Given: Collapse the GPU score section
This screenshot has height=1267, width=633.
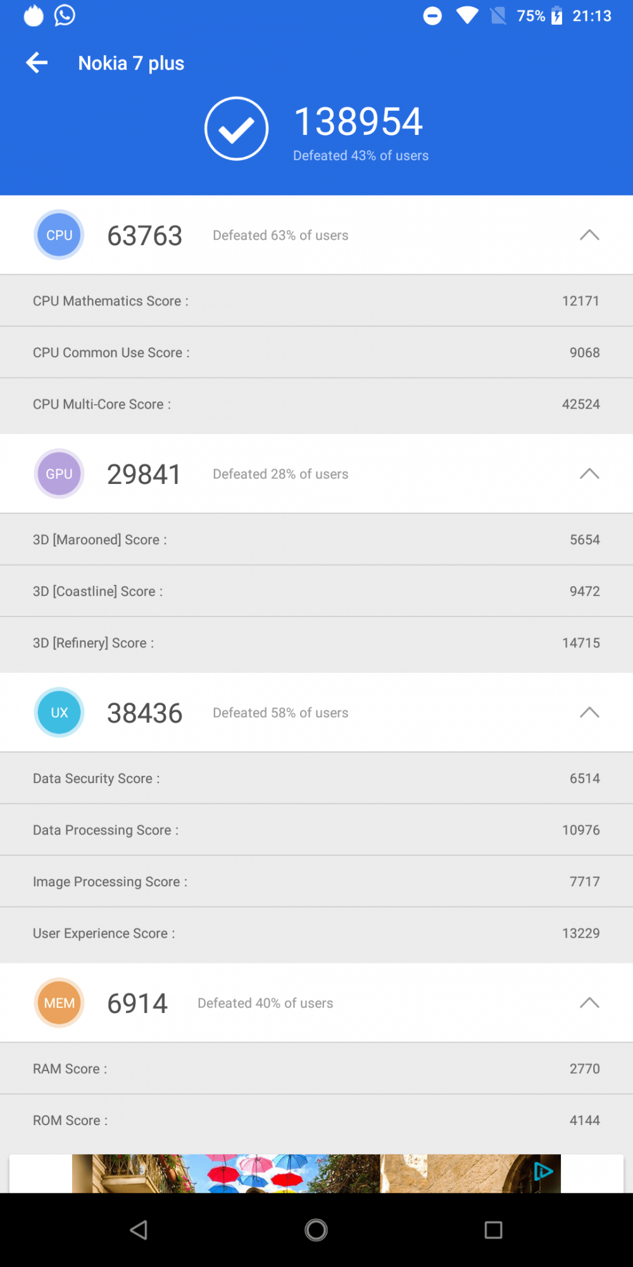Looking at the screenshot, I should tap(589, 474).
